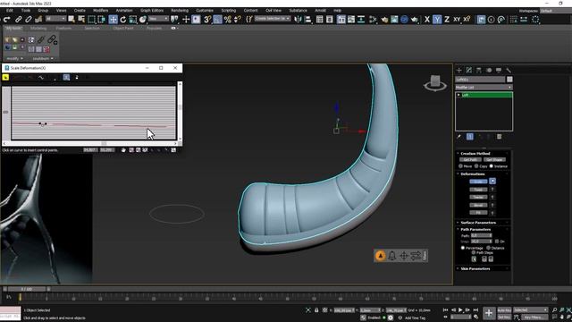
Task: Click the Bevel deformation button
Action: [x=478, y=205]
